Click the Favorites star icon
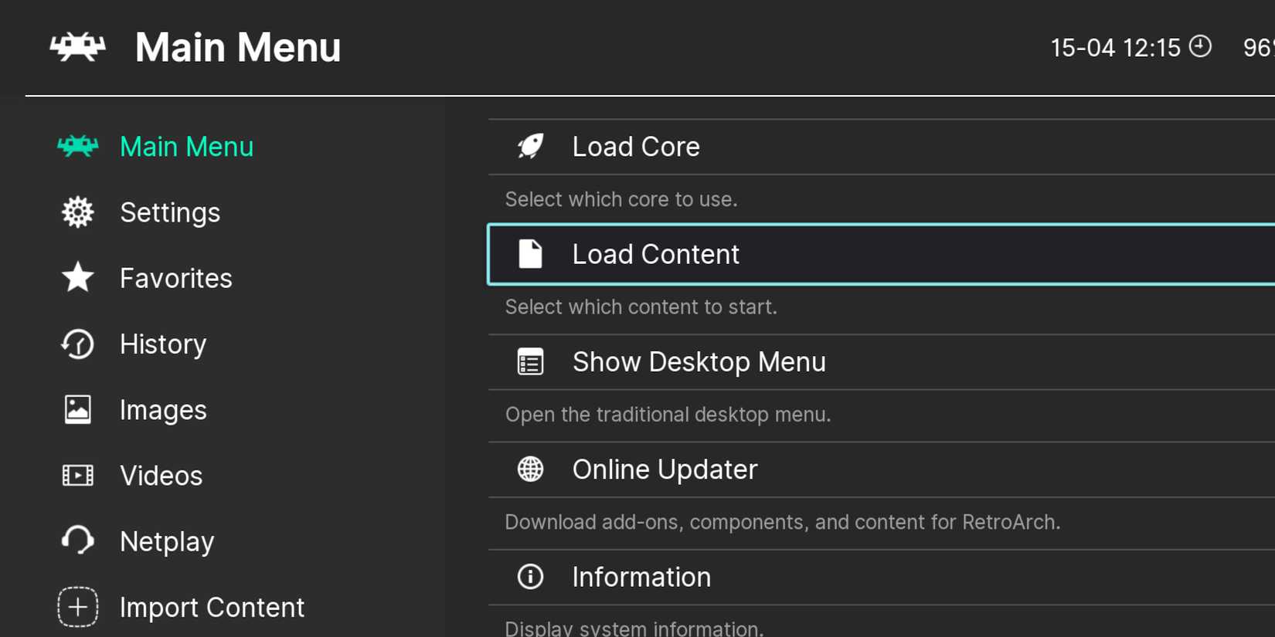Screen dimensions: 1275x637 77,278
